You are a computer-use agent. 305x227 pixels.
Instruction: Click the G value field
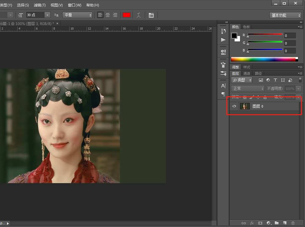point(290,43)
